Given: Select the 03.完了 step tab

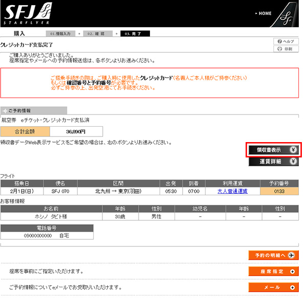Looking at the screenshot, I should [x=135, y=34].
